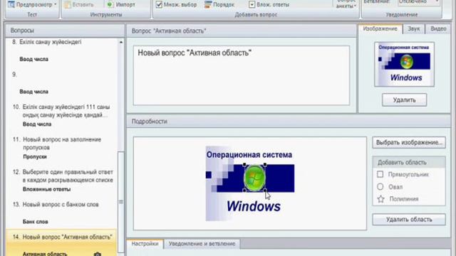Click the Вставить paste icon
Image resolution: width=456 pixels, height=256 pixels.
click(x=68, y=5)
